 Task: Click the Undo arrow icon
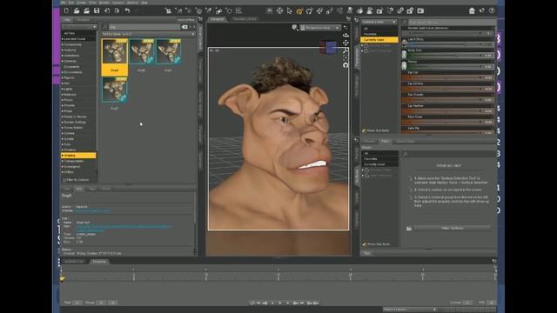point(127,10)
